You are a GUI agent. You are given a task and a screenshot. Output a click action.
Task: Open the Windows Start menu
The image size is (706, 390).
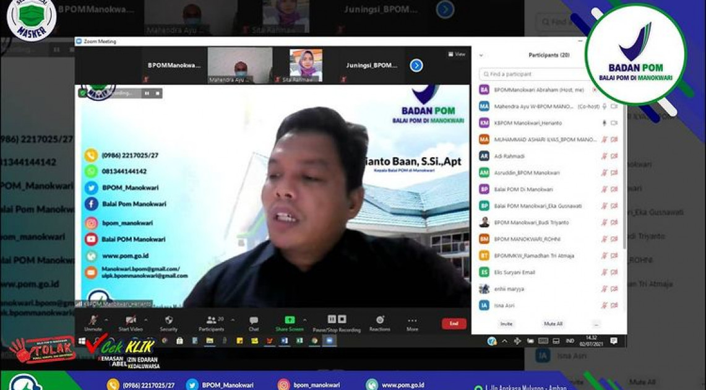[x=82, y=341]
